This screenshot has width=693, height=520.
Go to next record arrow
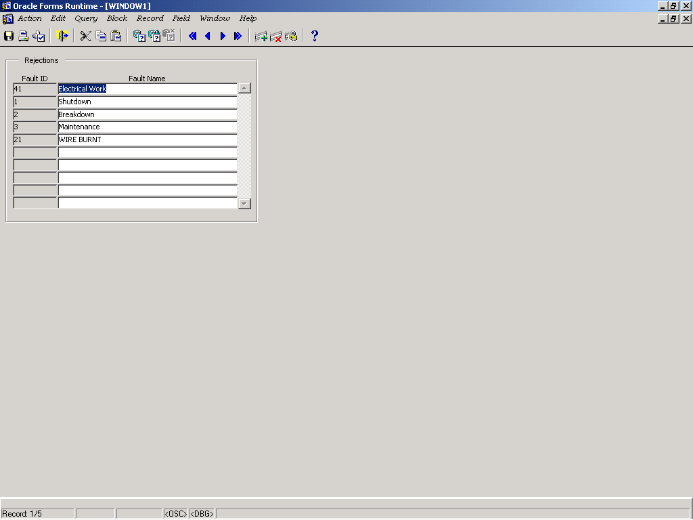[x=223, y=36]
